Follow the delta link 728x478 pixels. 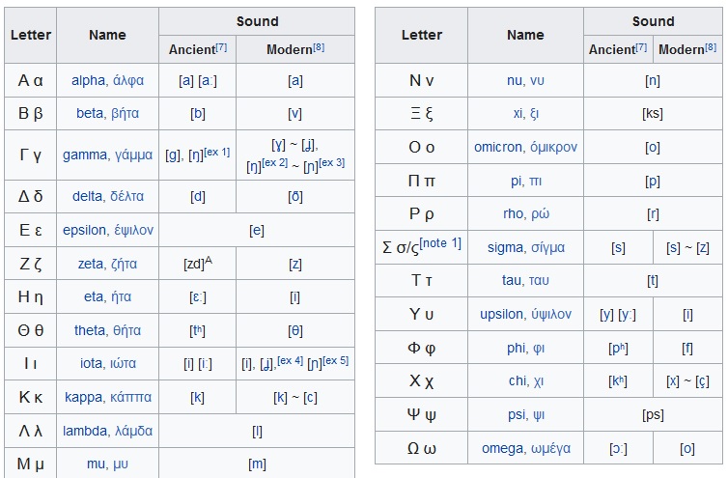[x=87, y=196]
